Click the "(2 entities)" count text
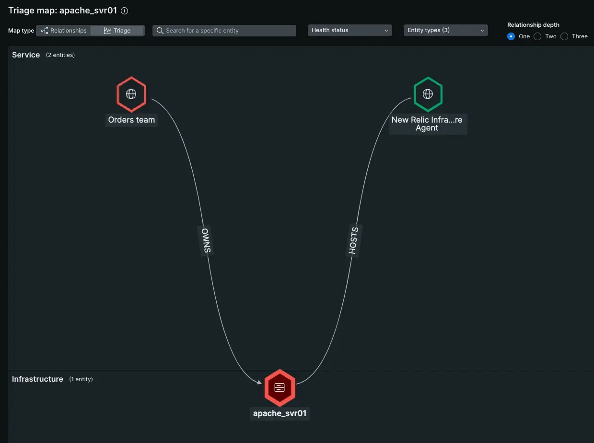Image resolution: width=594 pixels, height=443 pixels. [60, 55]
